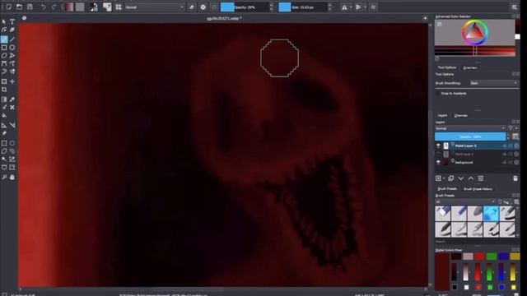Image resolution: width=527 pixels, height=296 pixels.
Task: Select the Freehand Brush tool
Action: tap(4, 39)
